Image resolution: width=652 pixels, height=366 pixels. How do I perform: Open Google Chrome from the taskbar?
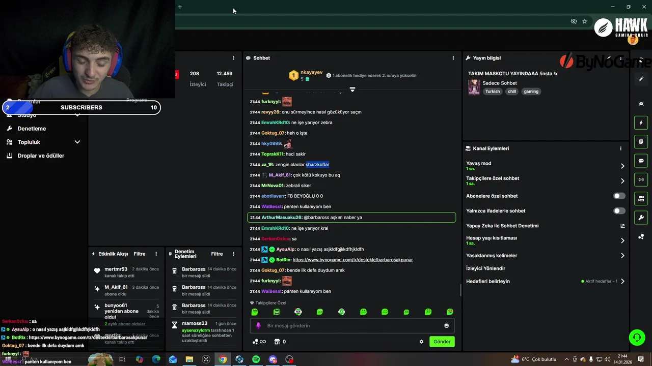223,359
